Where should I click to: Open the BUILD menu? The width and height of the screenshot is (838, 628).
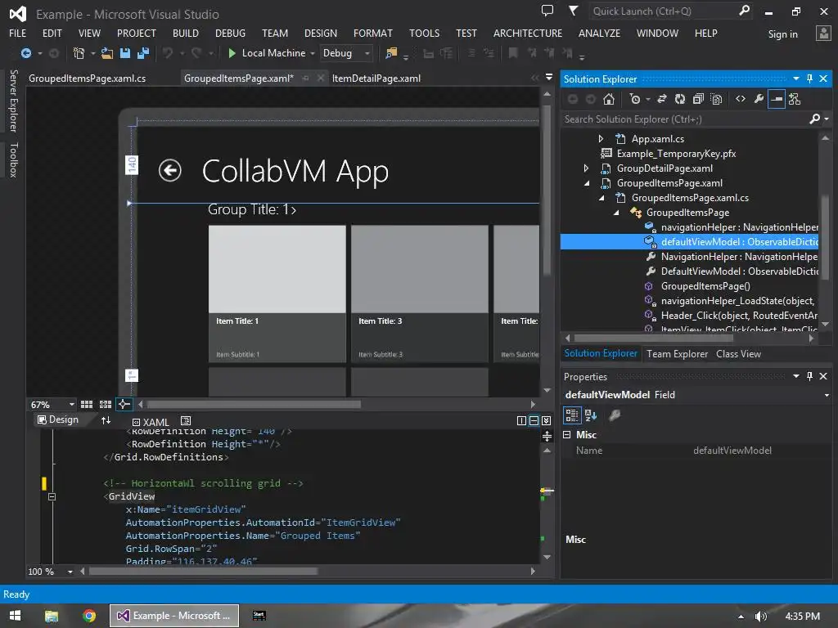pos(186,33)
